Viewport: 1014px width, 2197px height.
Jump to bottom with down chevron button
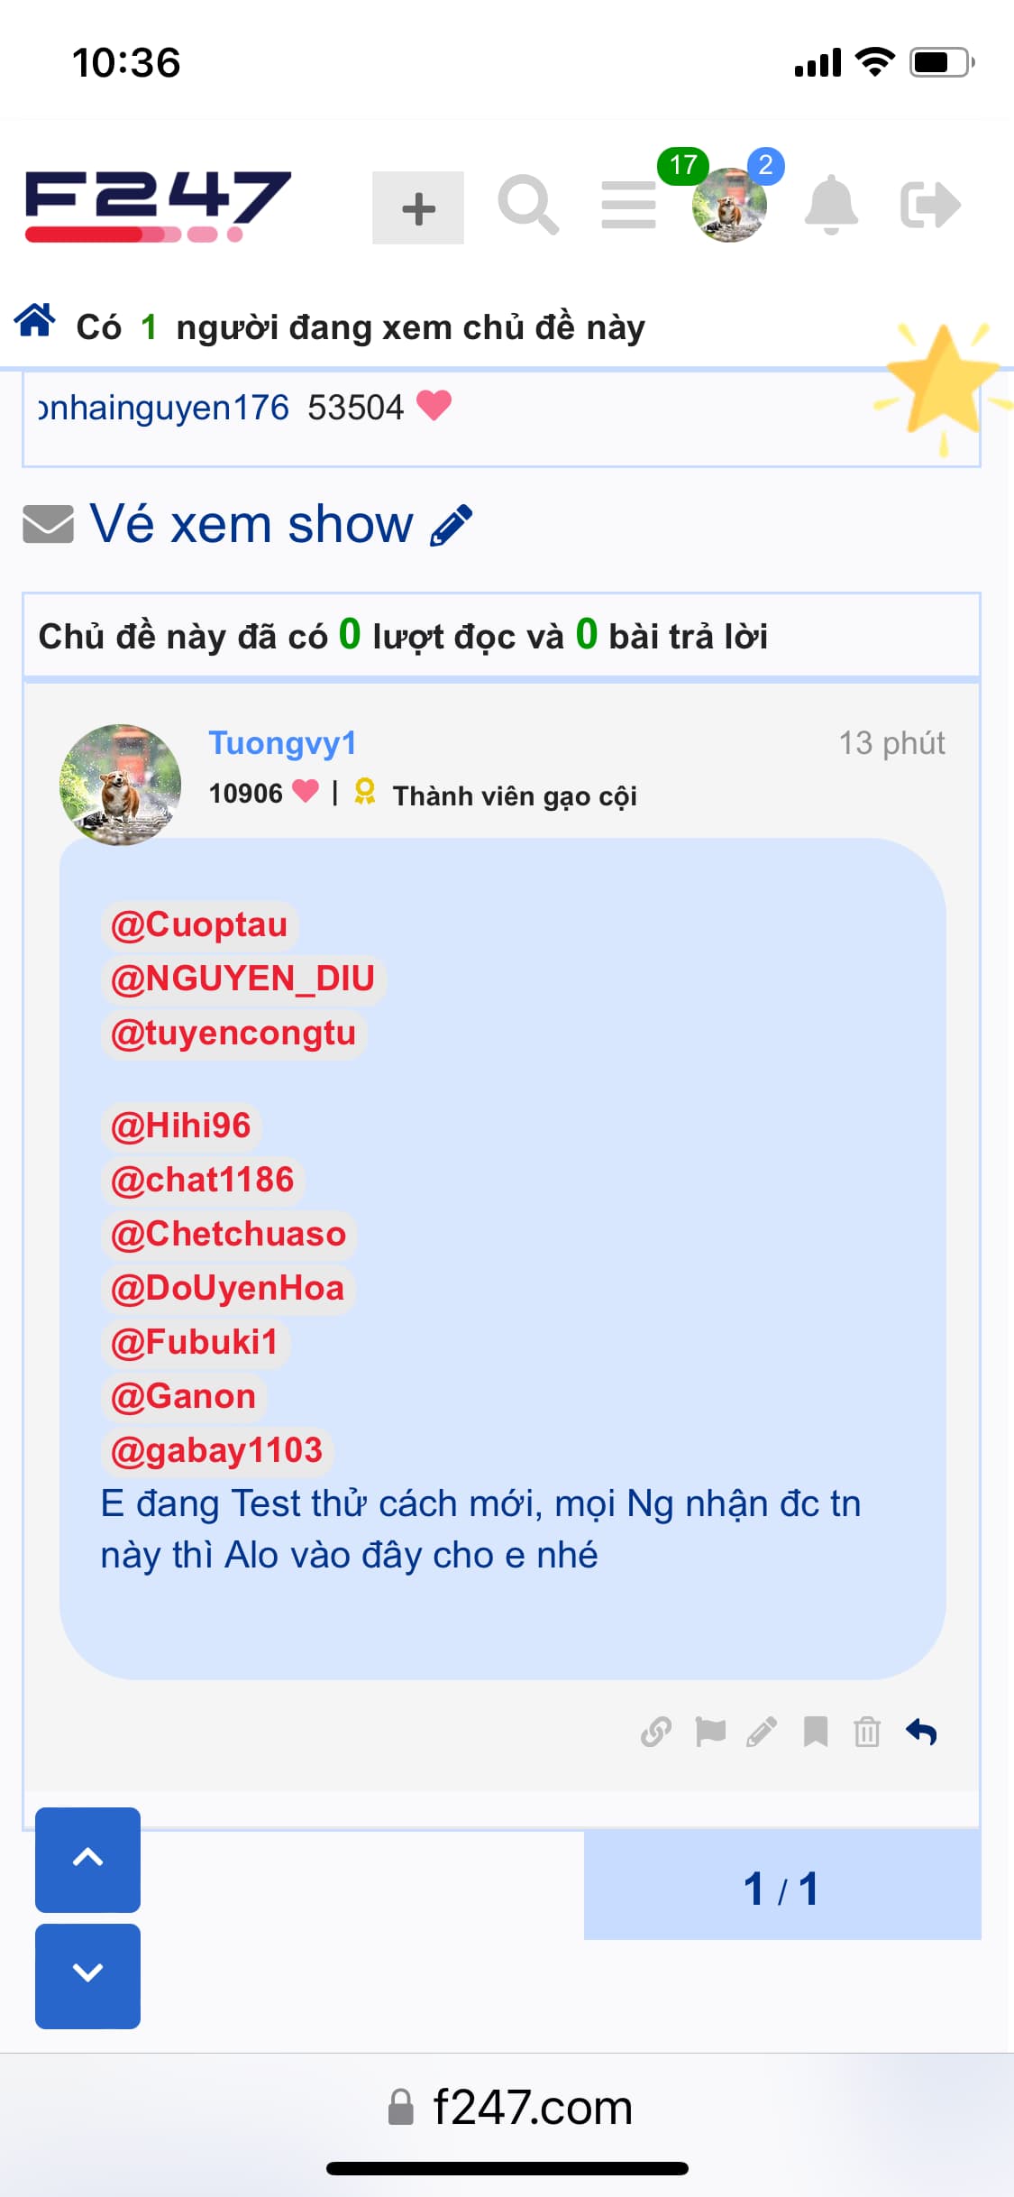coord(87,1976)
